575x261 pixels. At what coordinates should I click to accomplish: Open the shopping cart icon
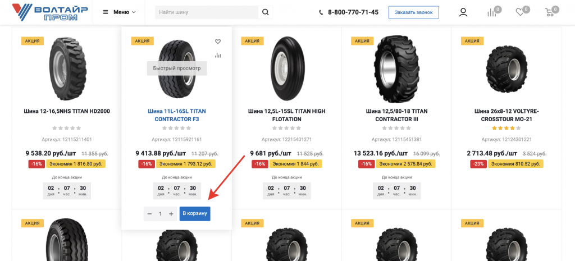tap(549, 12)
